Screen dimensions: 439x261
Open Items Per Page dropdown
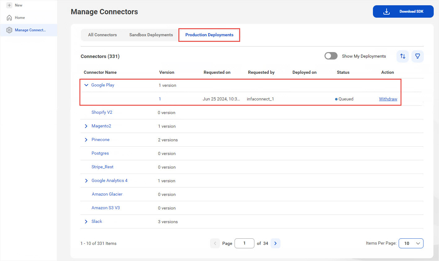coord(411,243)
